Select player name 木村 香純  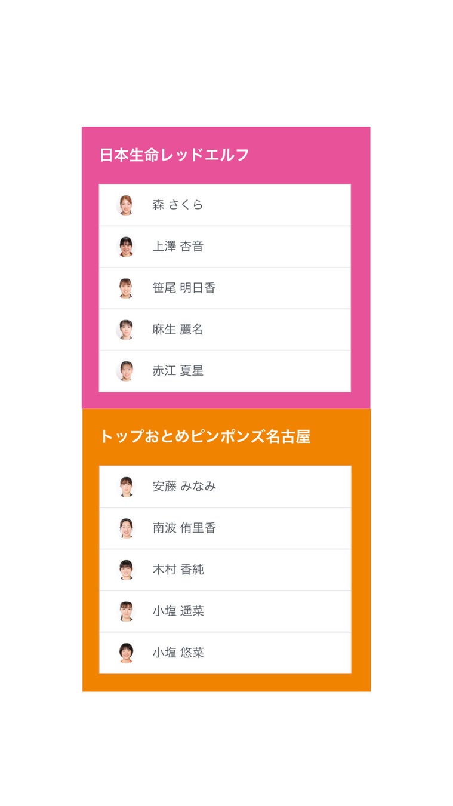click(x=178, y=570)
